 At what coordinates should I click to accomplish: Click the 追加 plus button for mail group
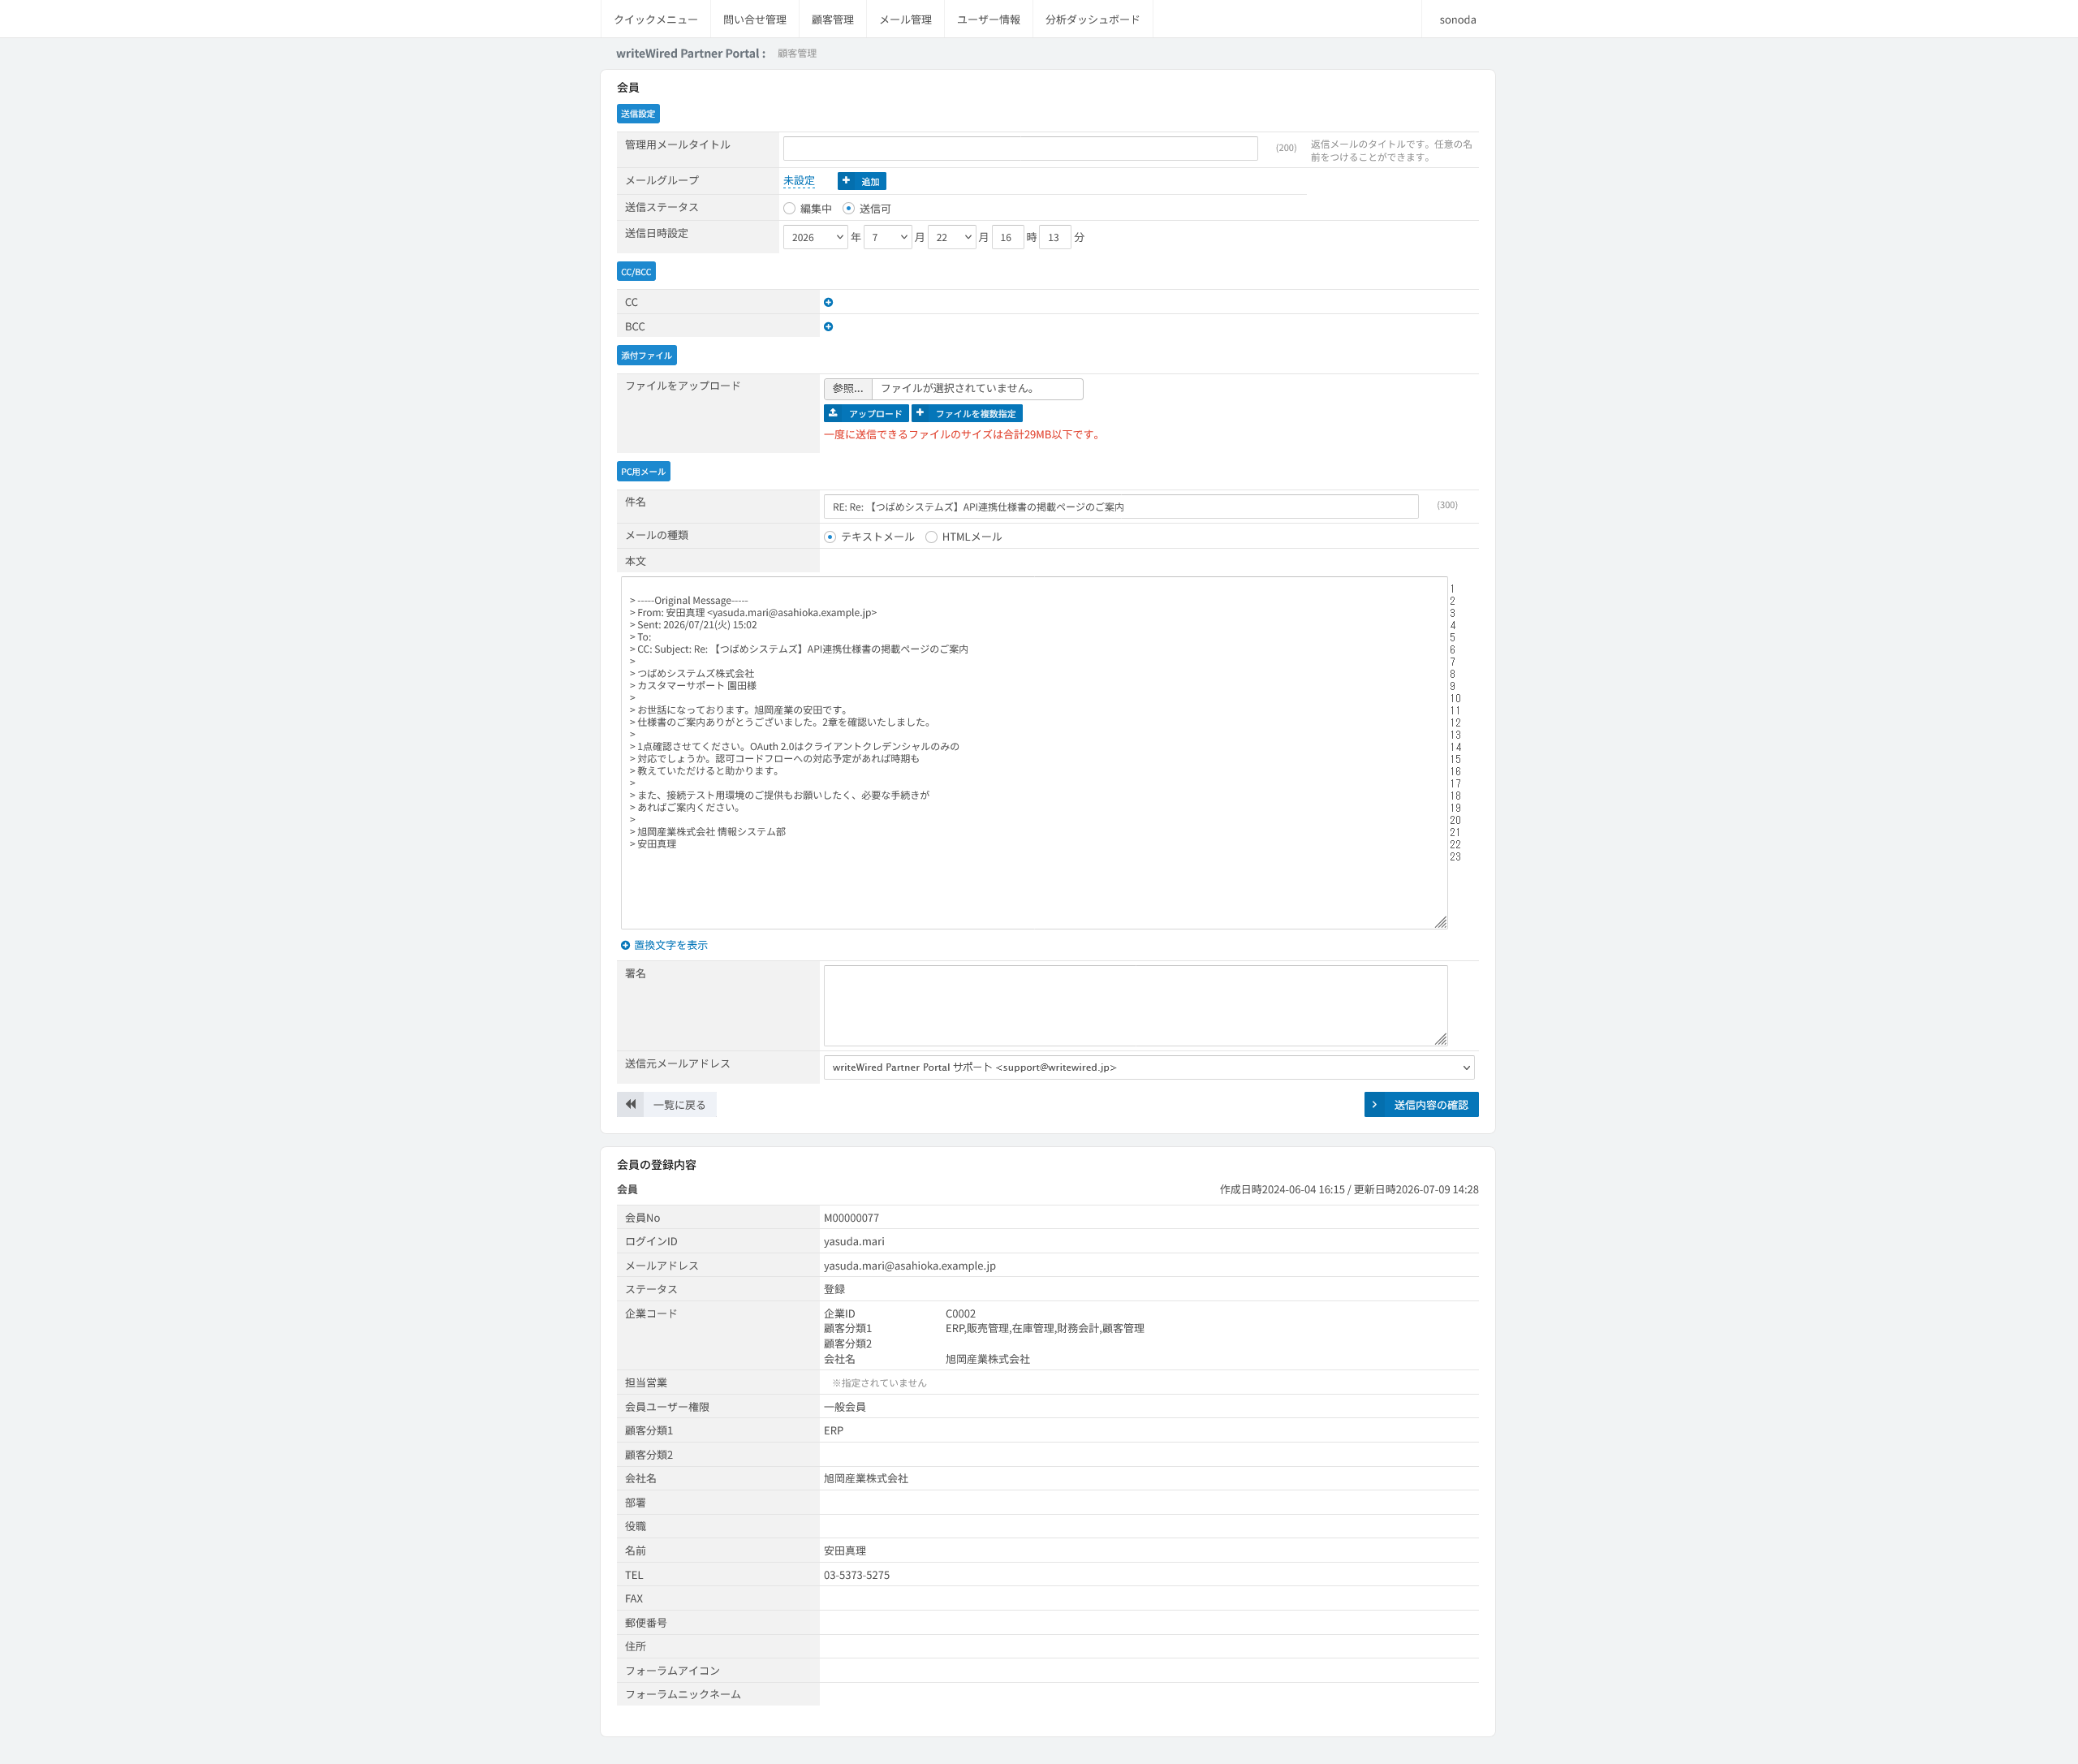click(x=862, y=181)
